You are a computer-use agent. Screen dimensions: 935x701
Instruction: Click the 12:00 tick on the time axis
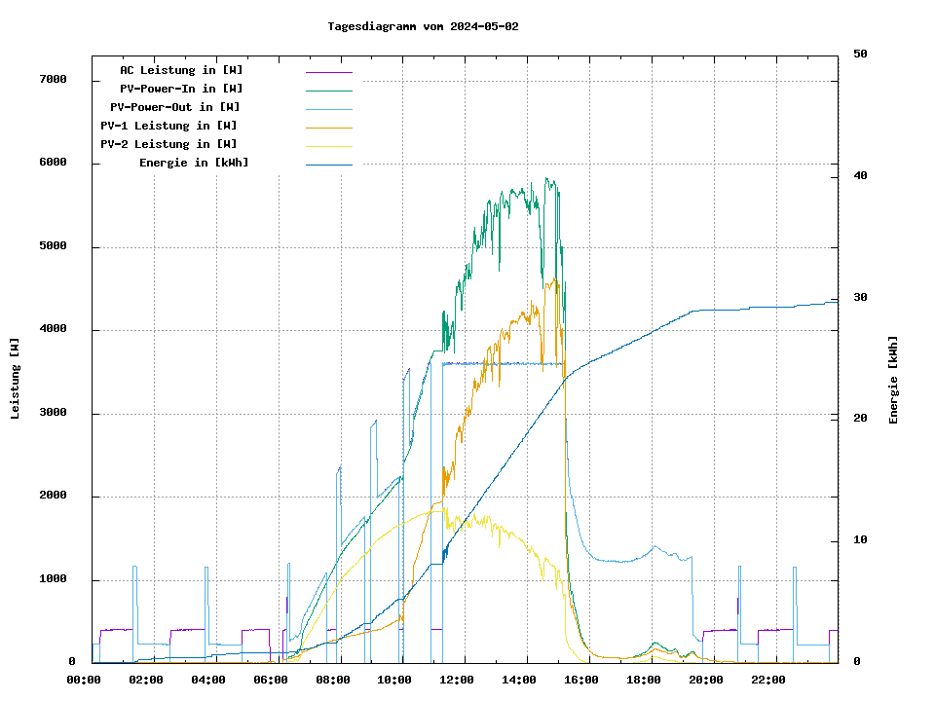pyautogui.click(x=457, y=680)
